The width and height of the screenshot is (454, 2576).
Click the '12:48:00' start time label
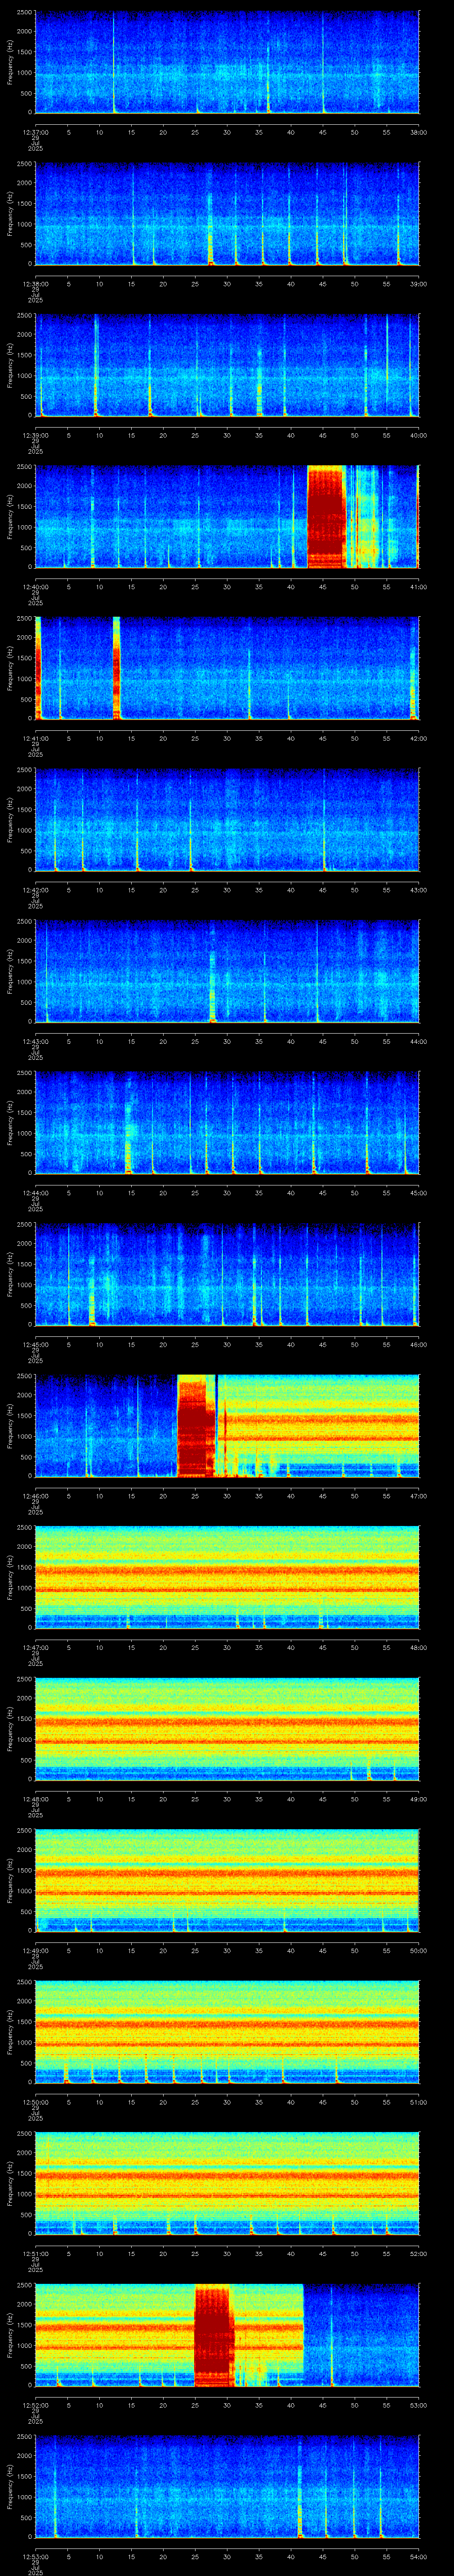tap(35, 1798)
